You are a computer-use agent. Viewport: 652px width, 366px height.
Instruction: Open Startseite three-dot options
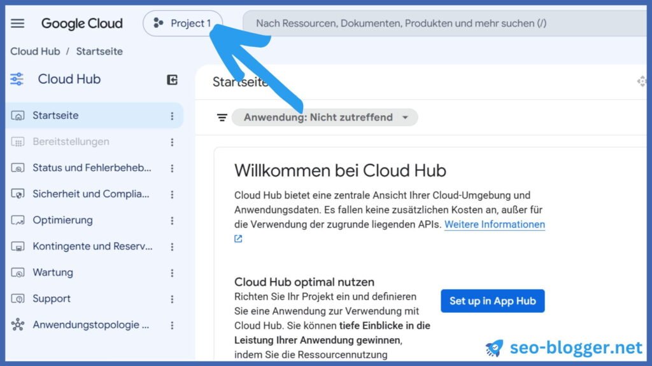pyautogui.click(x=172, y=116)
